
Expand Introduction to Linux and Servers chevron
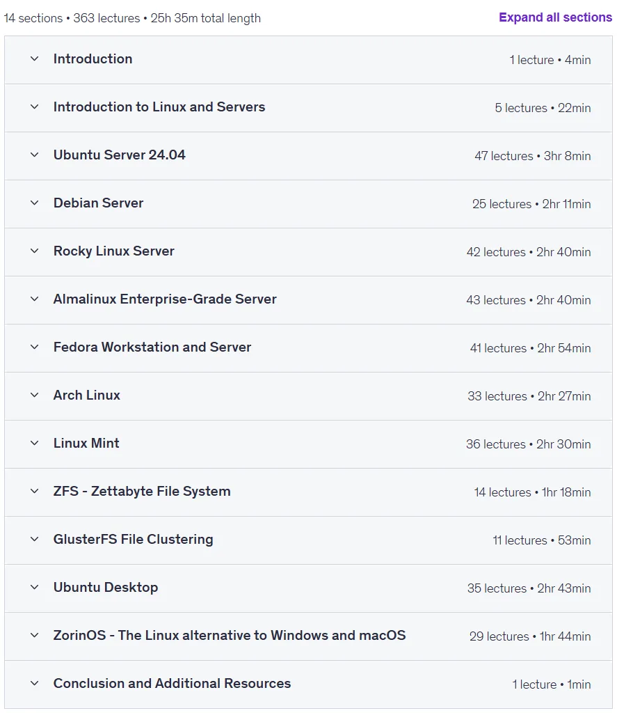pos(35,107)
